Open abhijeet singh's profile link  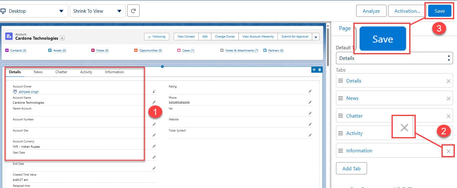(x=28, y=92)
